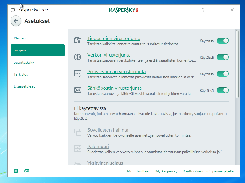Click Käytössä label beside Tiedostojen virustorjunta
This screenshot has width=245, height=183.
point(206,41)
